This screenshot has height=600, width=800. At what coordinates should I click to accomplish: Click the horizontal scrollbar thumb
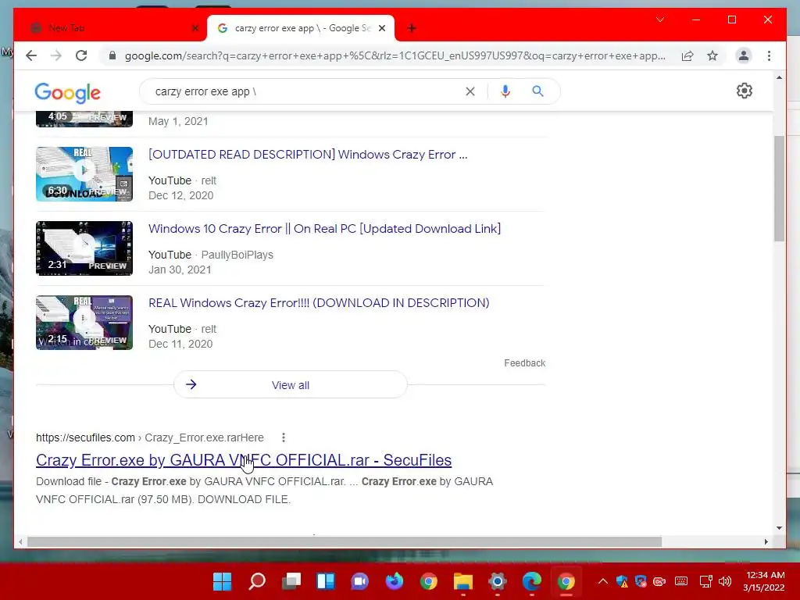pos(345,542)
